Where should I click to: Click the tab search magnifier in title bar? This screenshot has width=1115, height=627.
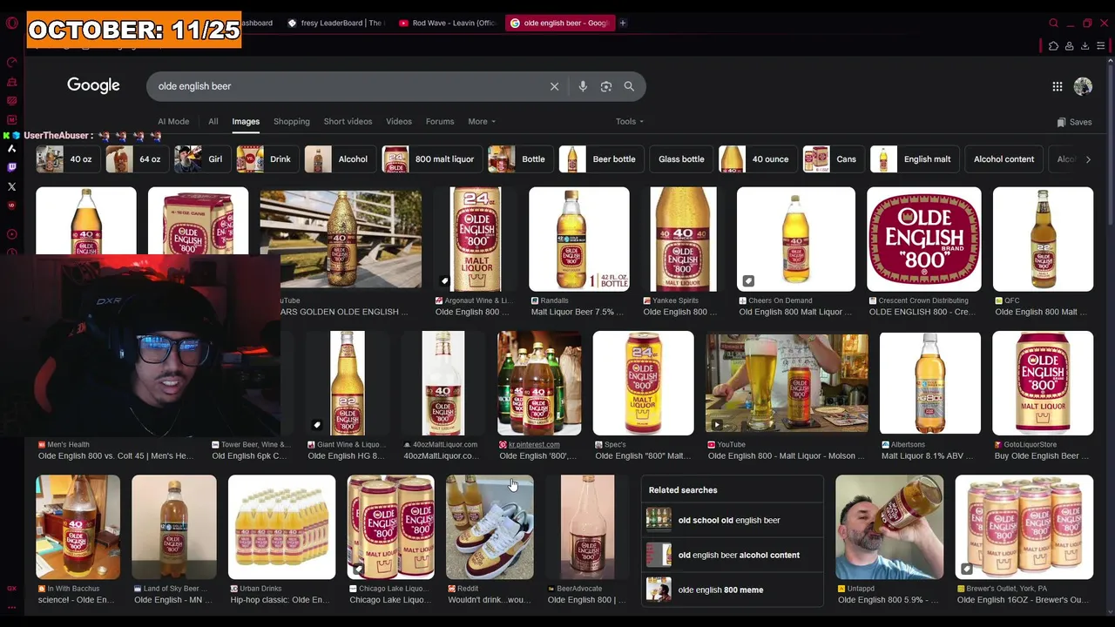click(x=1054, y=23)
